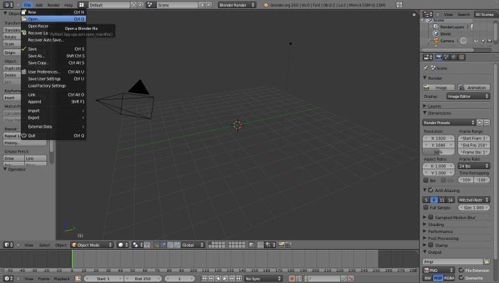Delete the Default screen layout with X
This screenshot has width=499, height=283.
click(x=140, y=5)
